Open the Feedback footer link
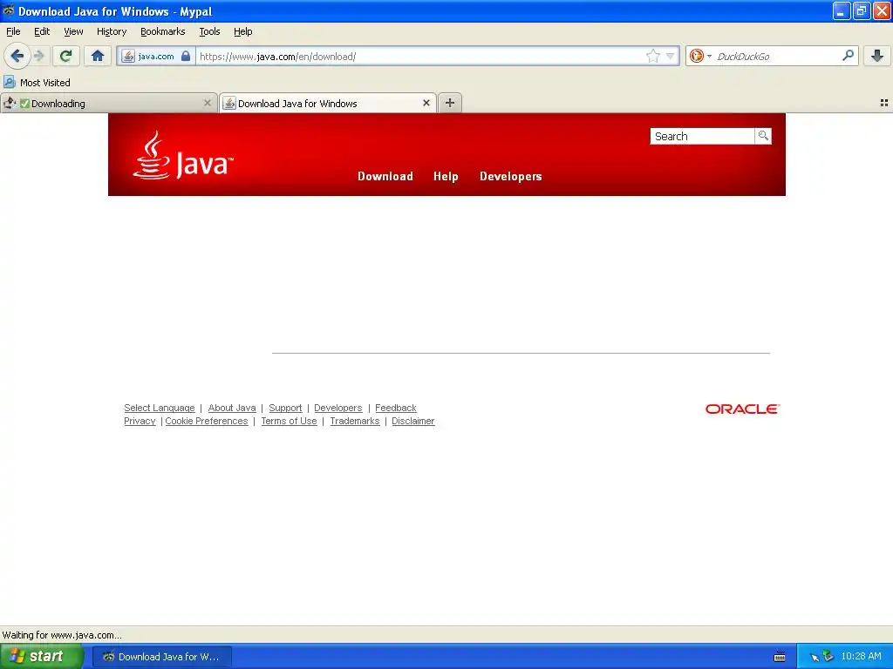The height and width of the screenshot is (669, 893). point(396,408)
